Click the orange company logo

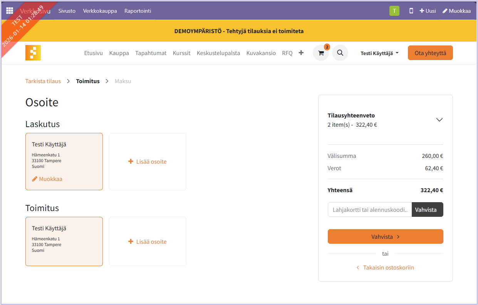[33, 53]
